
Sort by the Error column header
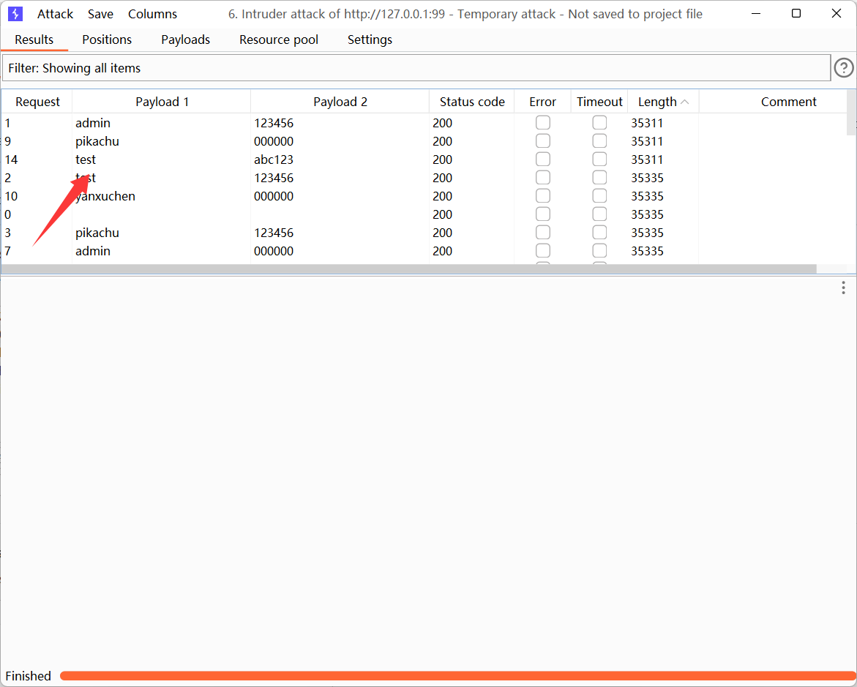click(543, 102)
